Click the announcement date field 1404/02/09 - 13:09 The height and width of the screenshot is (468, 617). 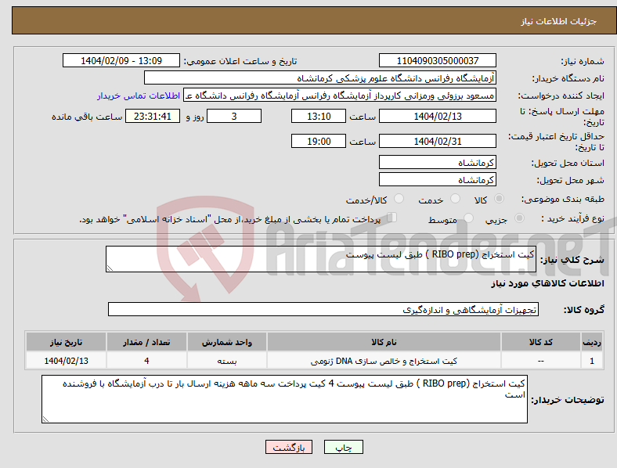click(x=121, y=60)
